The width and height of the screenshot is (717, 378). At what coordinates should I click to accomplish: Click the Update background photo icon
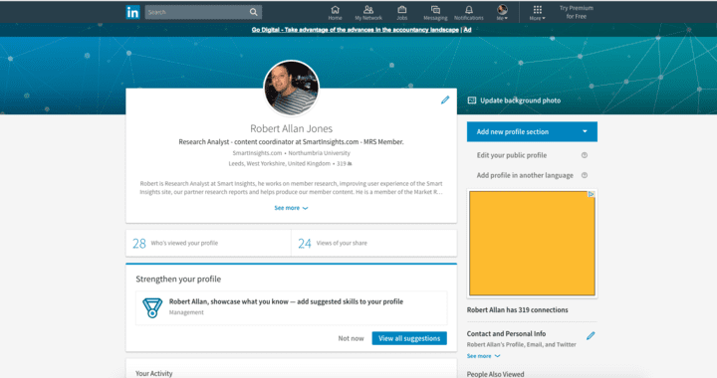472,100
